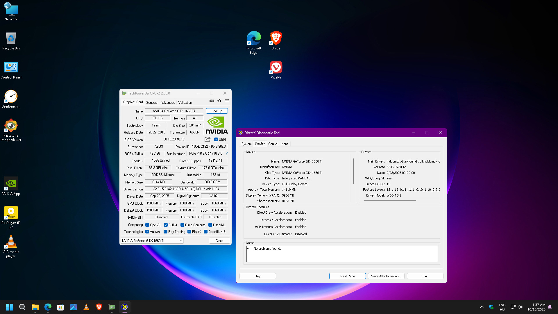Image resolution: width=558 pixels, height=314 pixels.
Task: Toggle the UEFI checkbox
Action: 216,140
